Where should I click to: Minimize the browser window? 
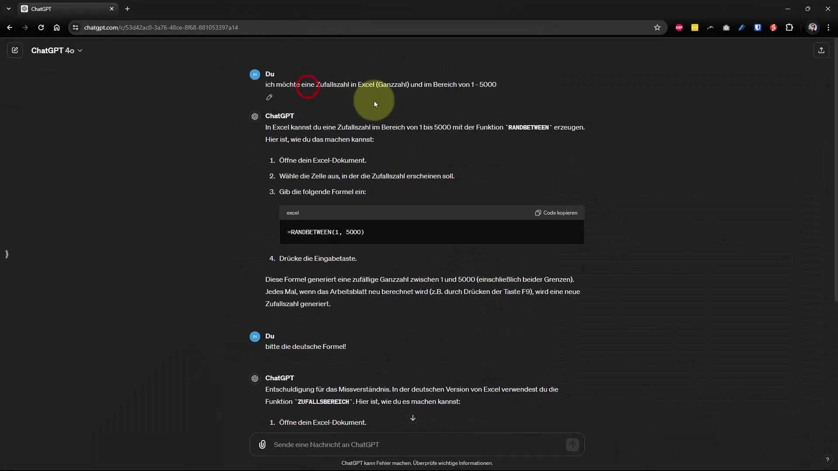click(788, 9)
